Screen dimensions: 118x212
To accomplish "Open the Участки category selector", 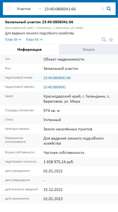I will tap(29, 9).
